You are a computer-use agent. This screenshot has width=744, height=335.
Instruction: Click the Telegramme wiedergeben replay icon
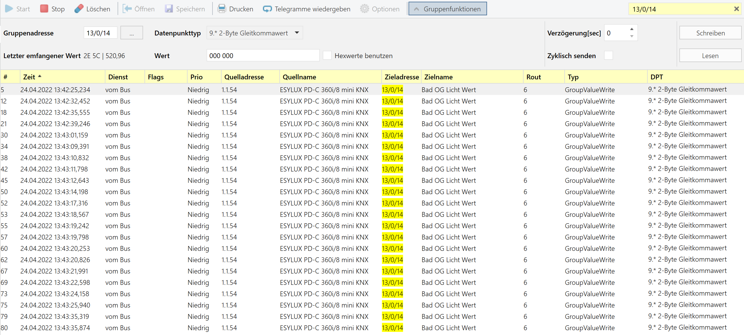click(x=267, y=9)
